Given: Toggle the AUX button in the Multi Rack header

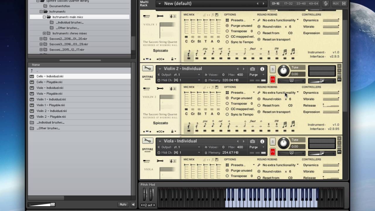Looking at the screenshot, I should (336, 4).
